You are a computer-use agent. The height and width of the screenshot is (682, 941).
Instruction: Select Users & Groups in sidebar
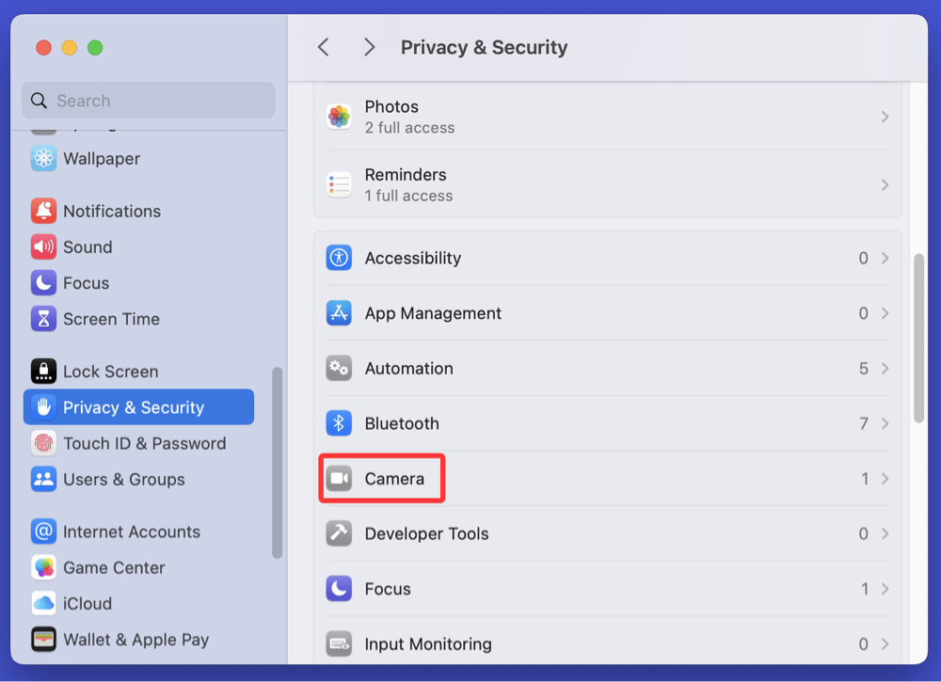point(123,479)
